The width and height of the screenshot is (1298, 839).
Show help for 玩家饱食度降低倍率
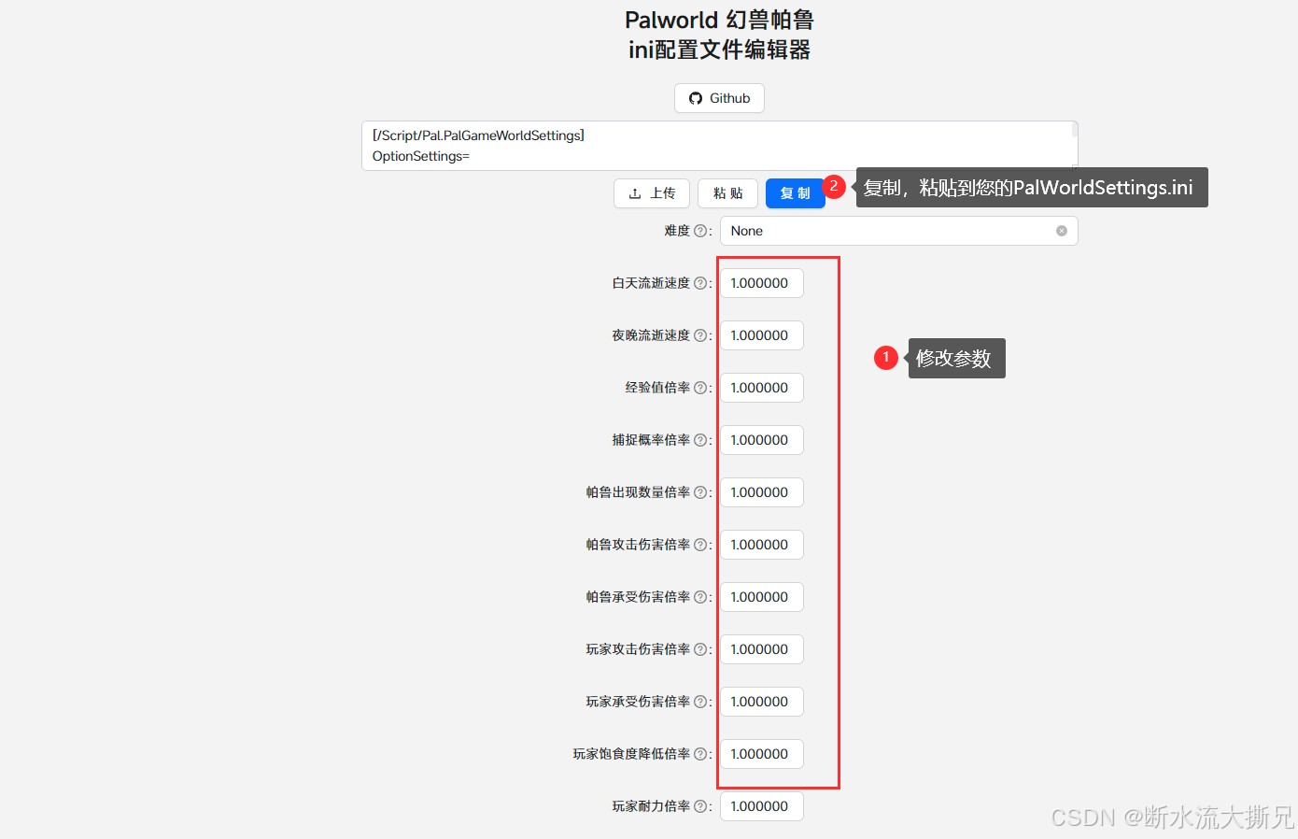coord(700,754)
